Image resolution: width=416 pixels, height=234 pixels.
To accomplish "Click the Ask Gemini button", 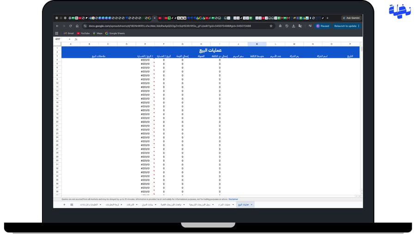I will click(x=351, y=18).
